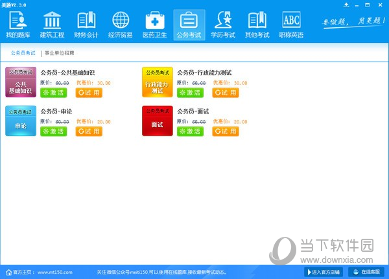Image resolution: width=389 pixels, height=279 pixels.
Task: Select the 建筑工程 category icon
Action: [x=52, y=25]
